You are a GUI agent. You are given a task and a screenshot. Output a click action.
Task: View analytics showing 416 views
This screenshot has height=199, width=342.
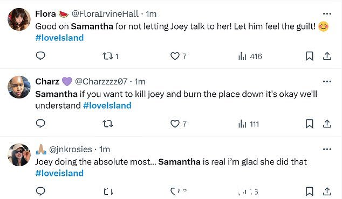click(250, 56)
